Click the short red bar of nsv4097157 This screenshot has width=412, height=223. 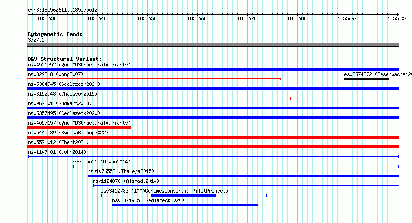79,127
